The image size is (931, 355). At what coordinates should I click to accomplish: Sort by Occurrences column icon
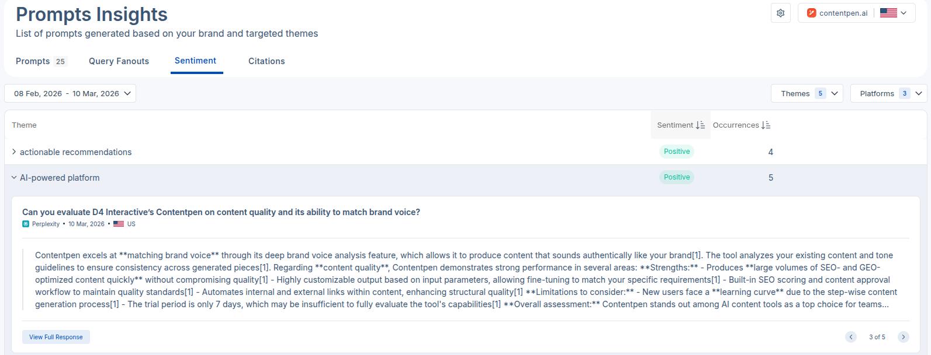[766, 125]
